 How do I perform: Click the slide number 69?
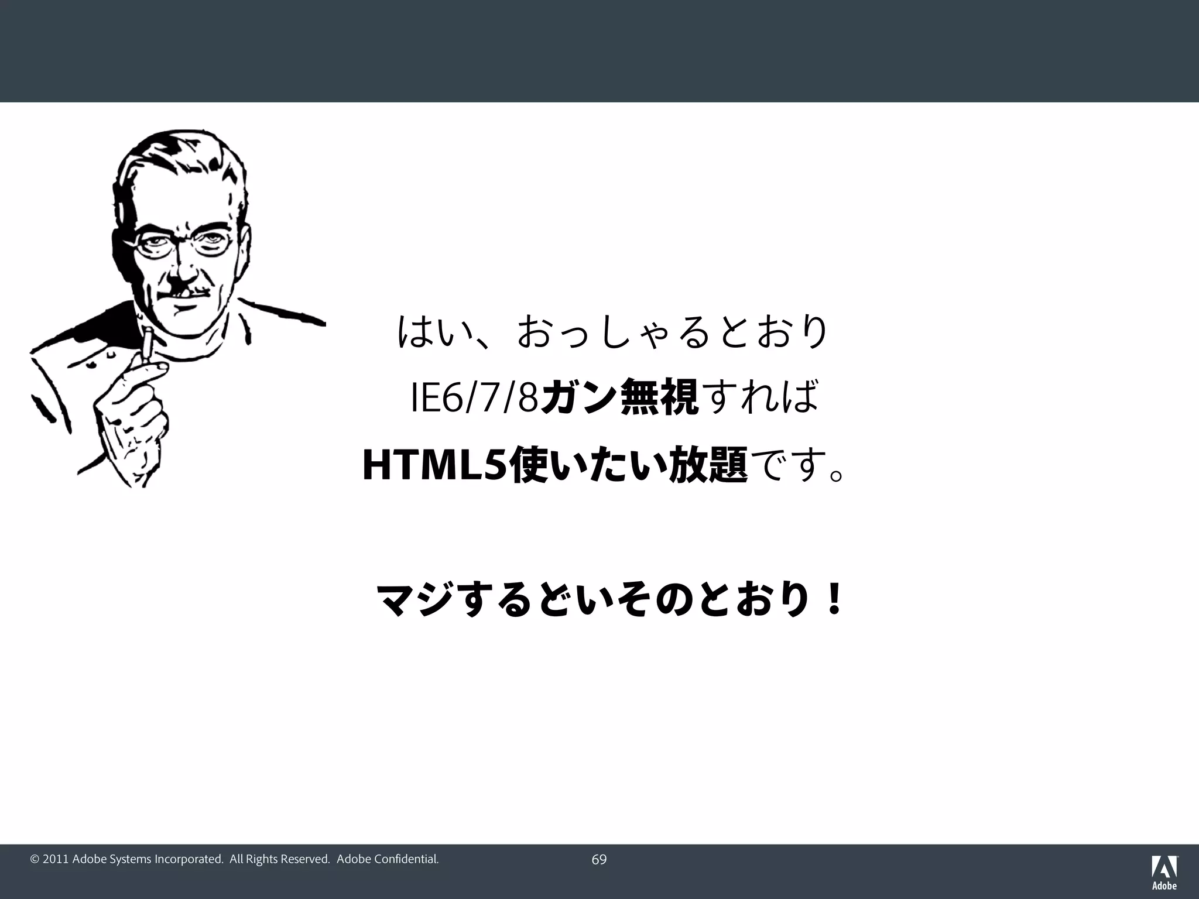599,860
